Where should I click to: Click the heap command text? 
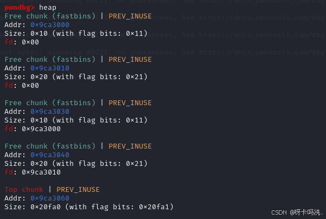(x=48, y=8)
